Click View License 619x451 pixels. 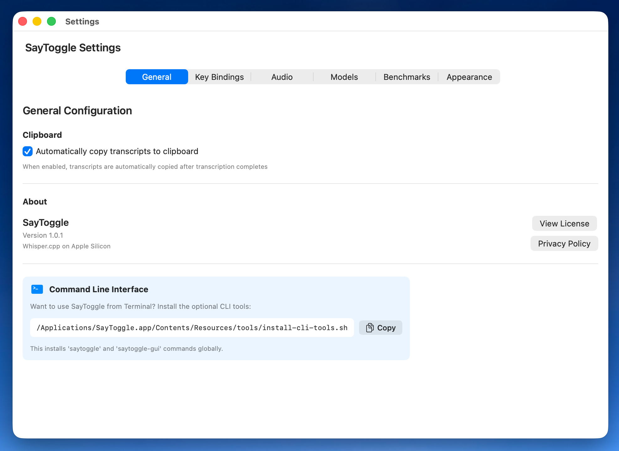click(x=564, y=223)
